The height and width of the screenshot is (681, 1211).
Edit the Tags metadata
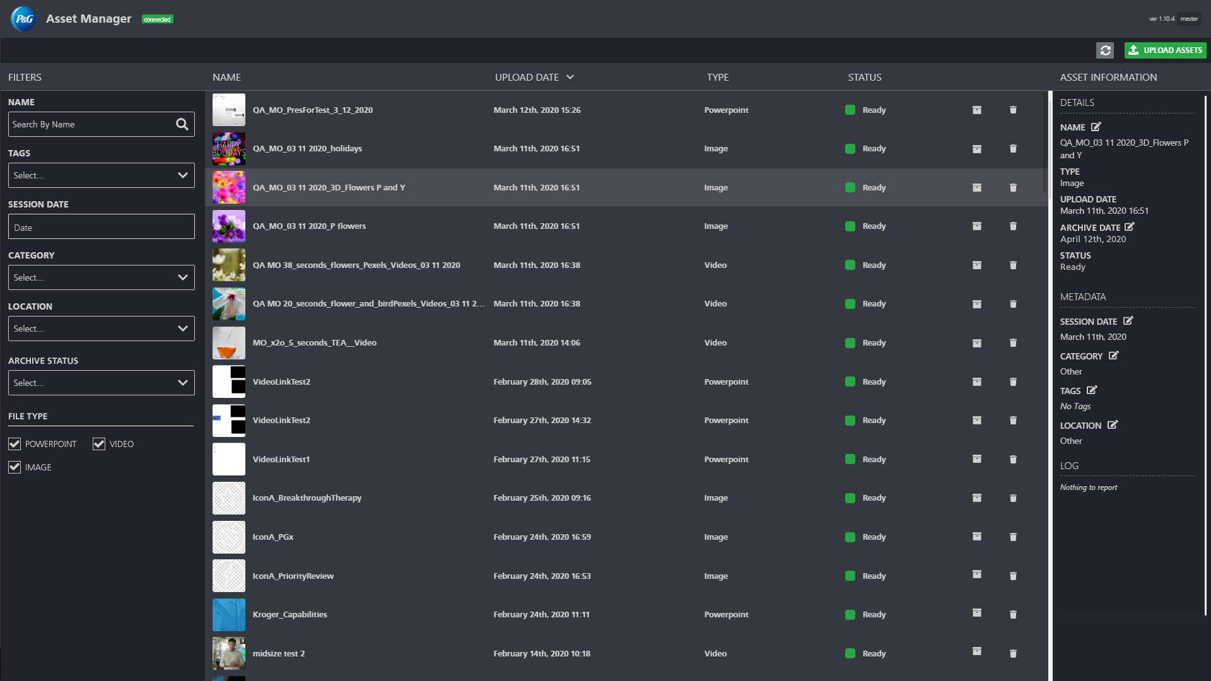pyautogui.click(x=1092, y=390)
